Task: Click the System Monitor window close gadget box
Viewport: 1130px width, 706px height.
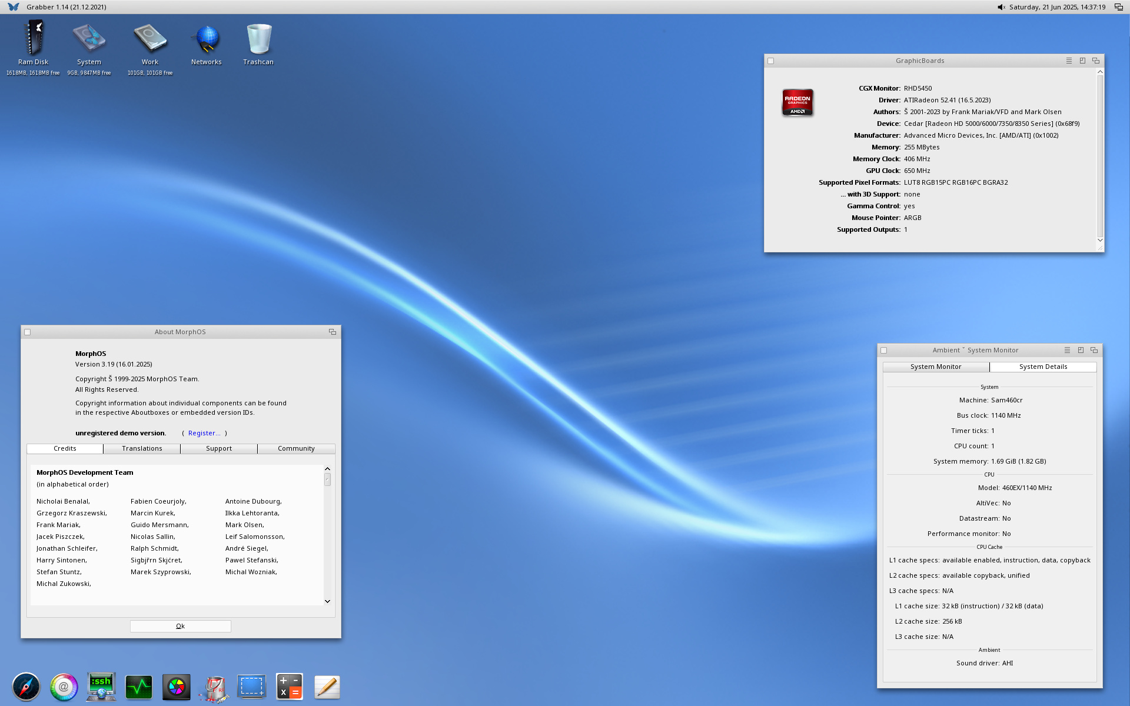Action: [884, 351]
